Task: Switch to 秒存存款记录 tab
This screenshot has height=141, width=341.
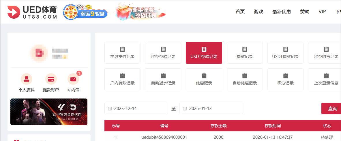Action: tap(163, 53)
